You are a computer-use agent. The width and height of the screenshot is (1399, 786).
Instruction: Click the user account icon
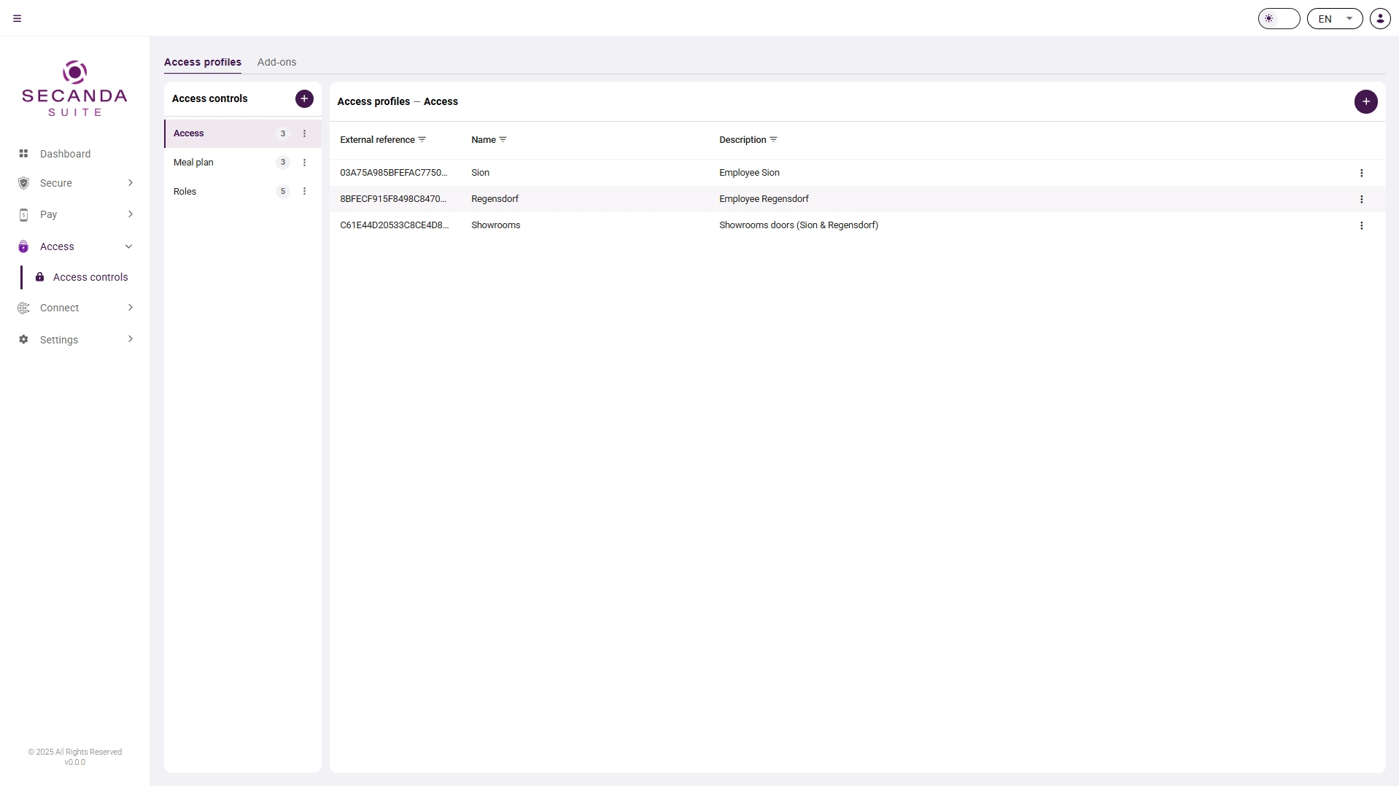point(1380,19)
